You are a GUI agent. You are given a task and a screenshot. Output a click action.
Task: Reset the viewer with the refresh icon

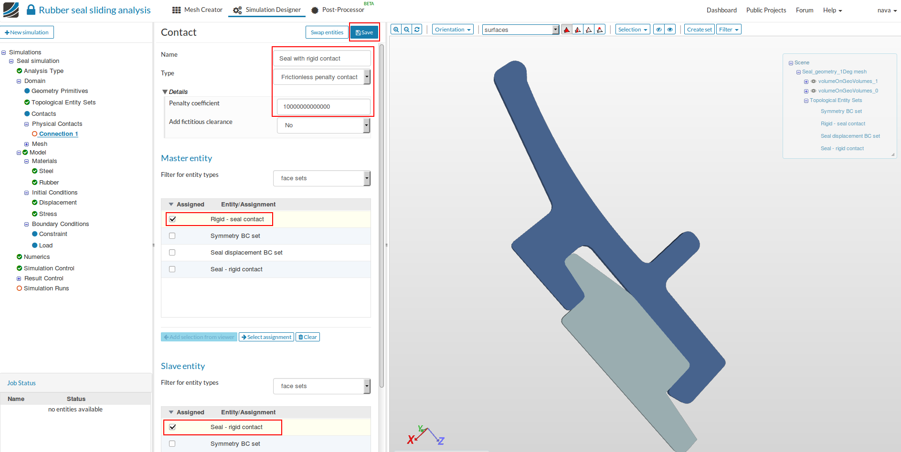(x=417, y=30)
